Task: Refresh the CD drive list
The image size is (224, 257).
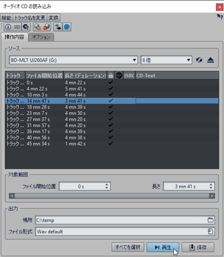Action: 199,60
